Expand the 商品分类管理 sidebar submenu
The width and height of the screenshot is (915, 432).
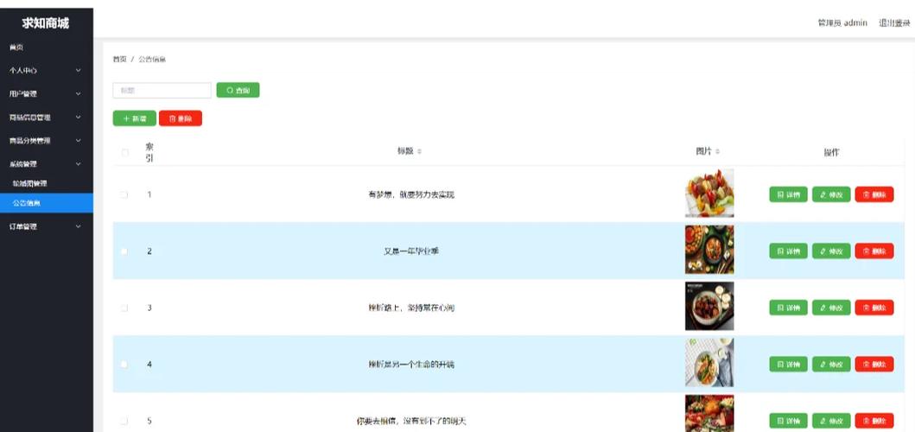[46, 141]
